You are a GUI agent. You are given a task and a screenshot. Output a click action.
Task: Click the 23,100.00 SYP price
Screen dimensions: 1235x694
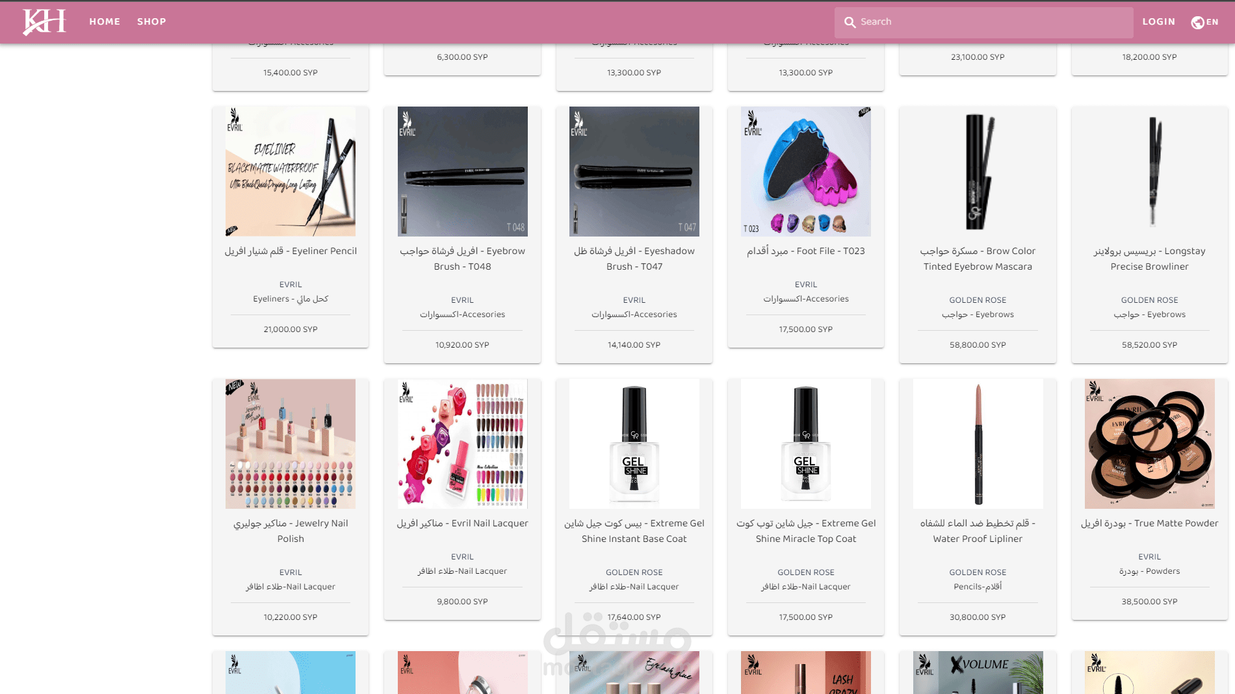coord(978,57)
